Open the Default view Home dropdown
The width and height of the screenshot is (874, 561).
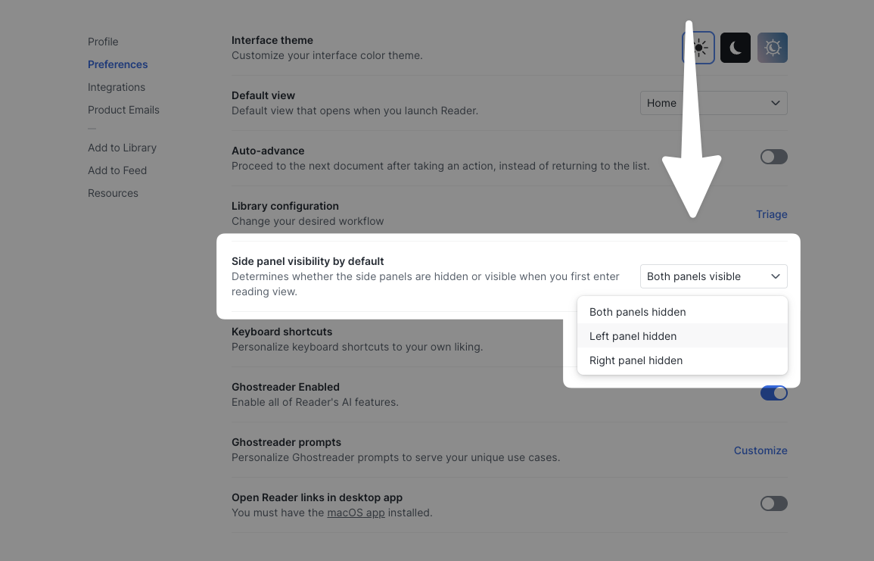click(713, 103)
